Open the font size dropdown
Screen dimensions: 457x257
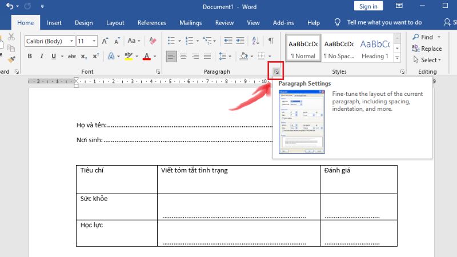coord(95,41)
